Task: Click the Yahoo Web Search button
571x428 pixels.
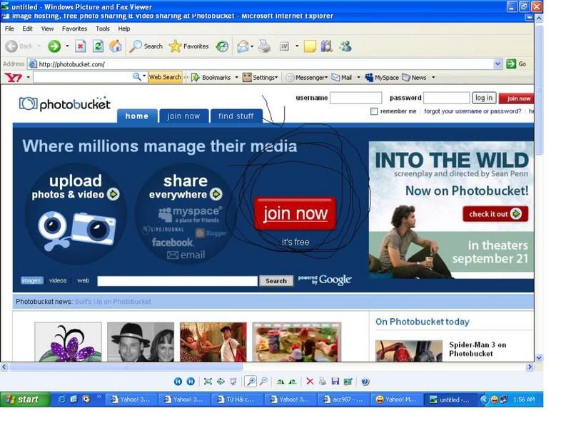Action: [165, 77]
